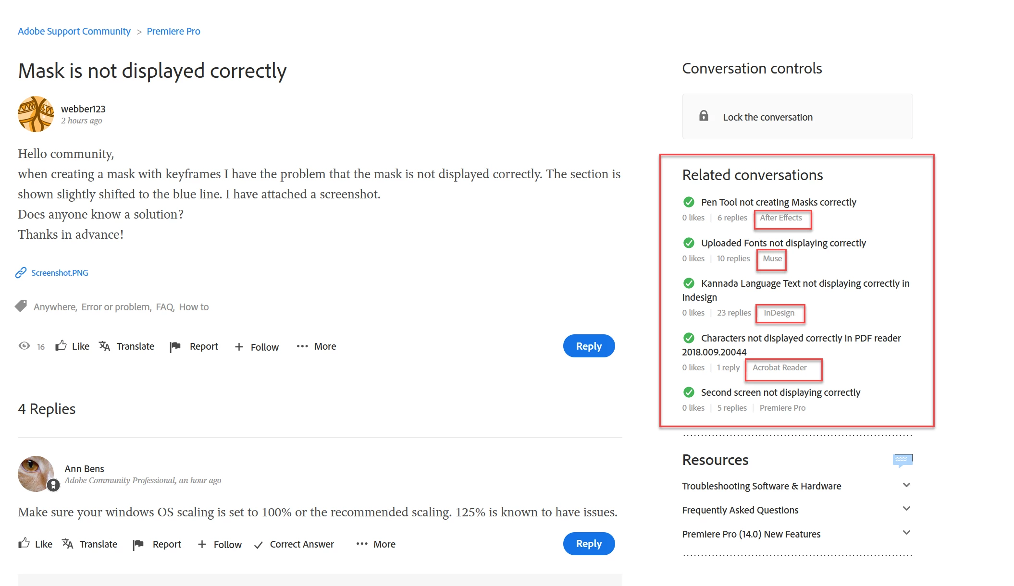This screenshot has width=1014, height=586.
Task: Open the More menu on original post
Action: [x=316, y=346]
